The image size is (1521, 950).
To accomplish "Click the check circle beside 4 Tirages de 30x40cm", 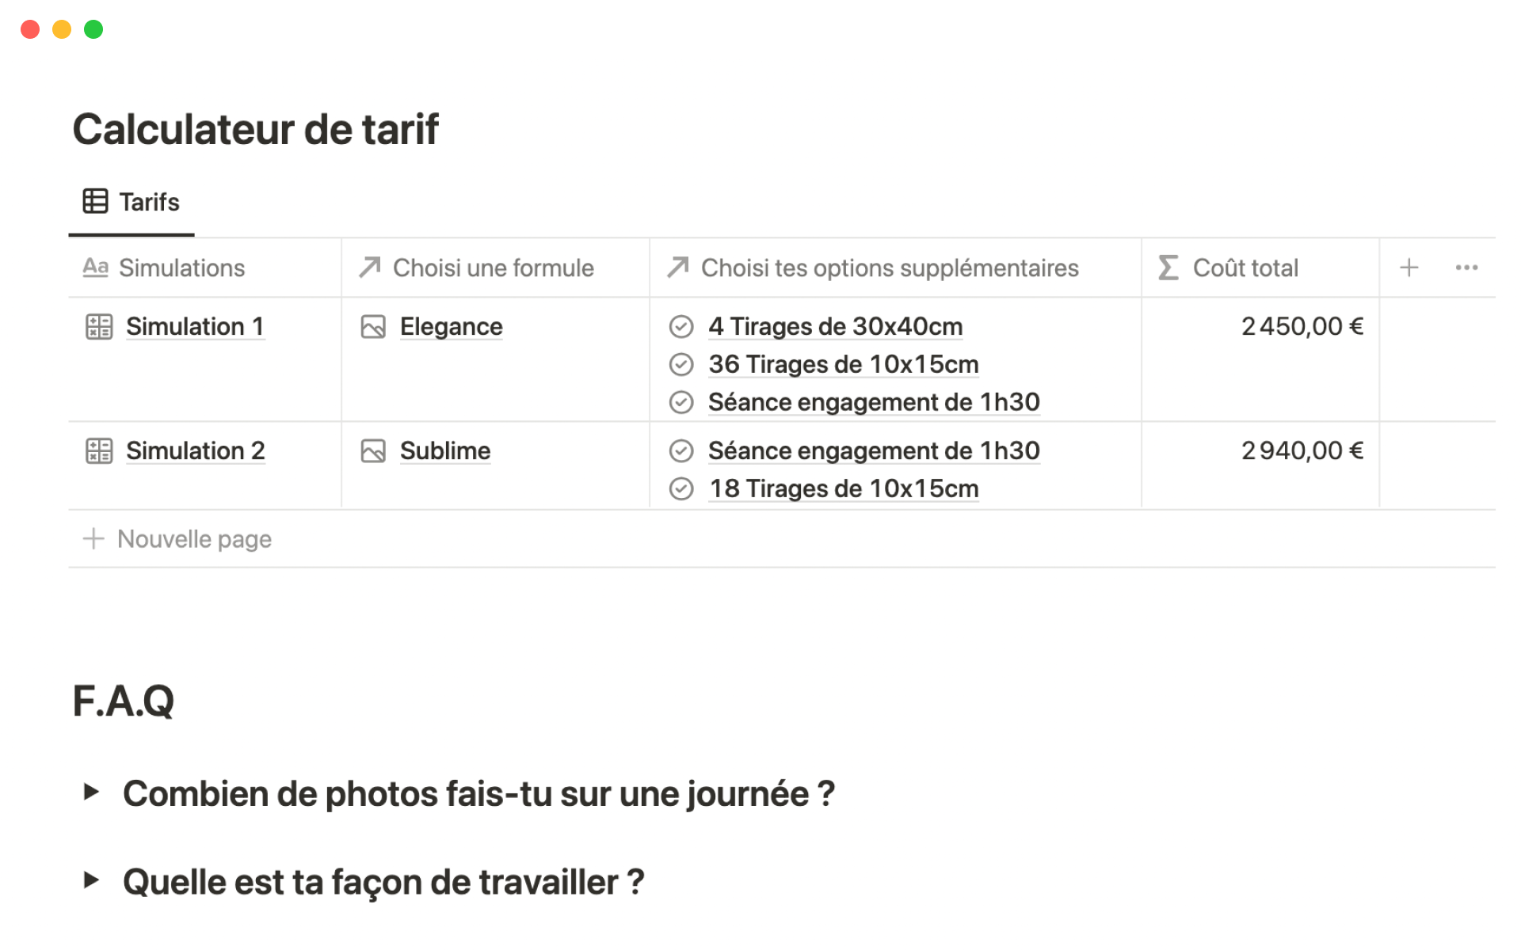I will click(681, 326).
